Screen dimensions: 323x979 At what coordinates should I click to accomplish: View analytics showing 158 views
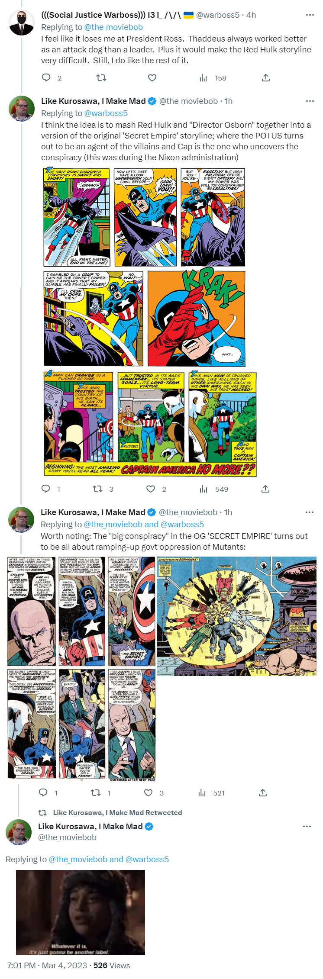pyautogui.click(x=213, y=78)
